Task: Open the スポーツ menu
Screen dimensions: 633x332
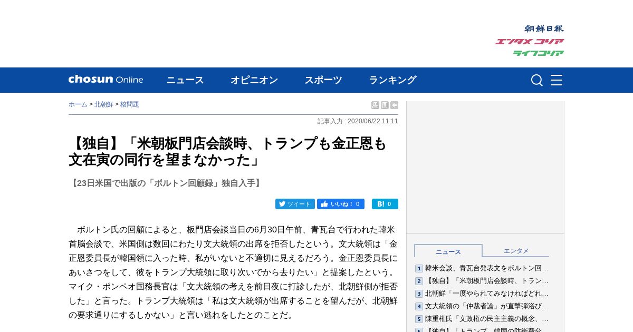Action: pyautogui.click(x=323, y=80)
